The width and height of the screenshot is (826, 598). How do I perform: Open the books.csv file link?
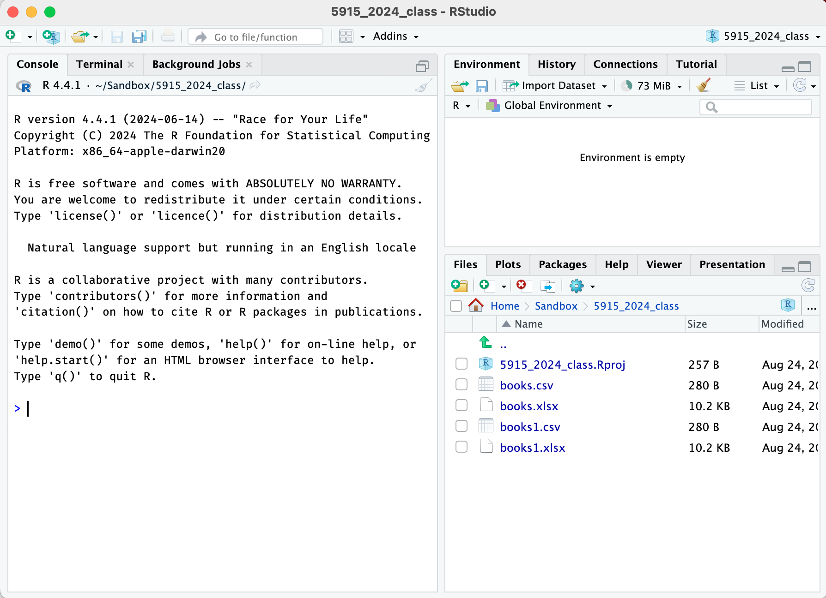tap(527, 385)
